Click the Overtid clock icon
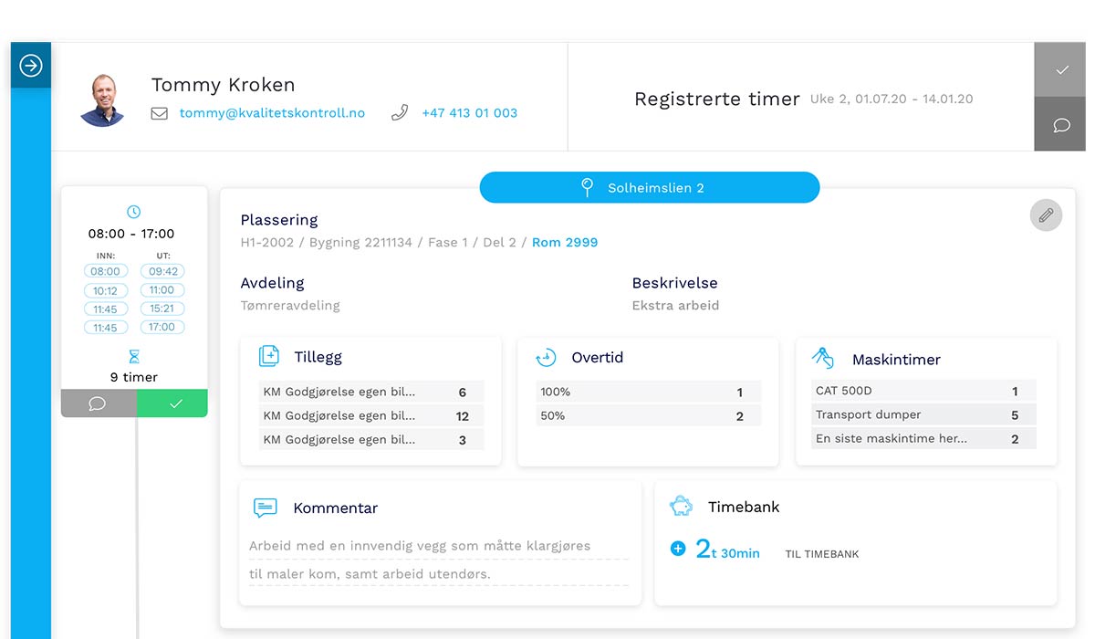Viewport: 1095px width, 639px height. click(546, 357)
